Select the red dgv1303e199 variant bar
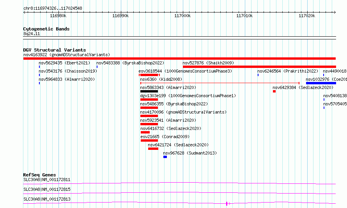347x208 pixels. (149, 100)
